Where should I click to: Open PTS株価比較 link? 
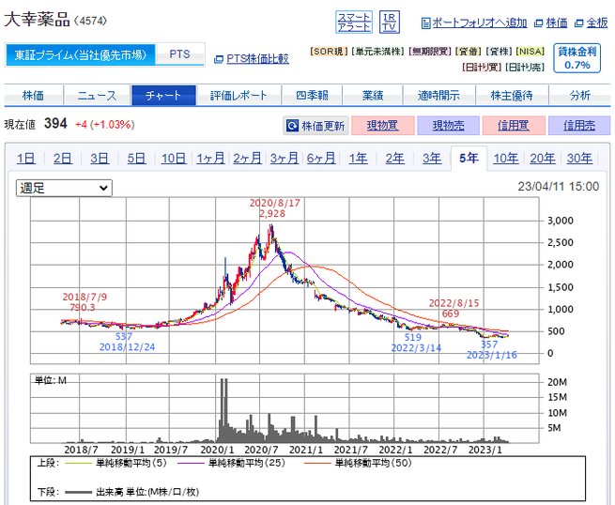click(x=257, y=59)
